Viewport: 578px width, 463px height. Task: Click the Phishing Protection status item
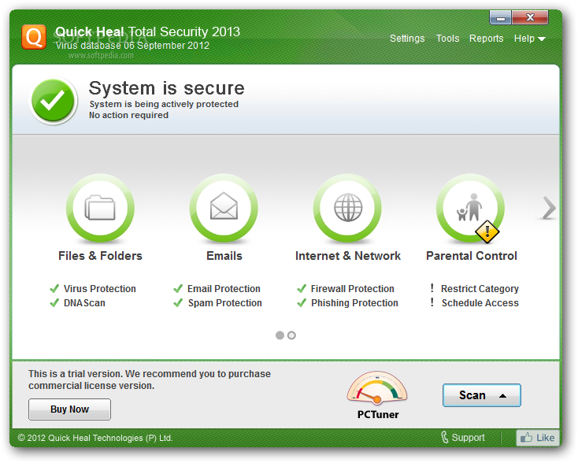347,303
